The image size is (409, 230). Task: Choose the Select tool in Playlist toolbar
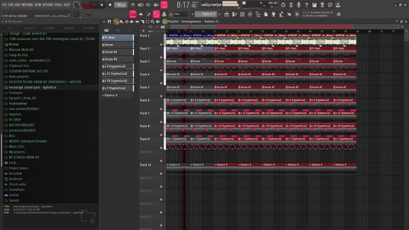point(147,21)
